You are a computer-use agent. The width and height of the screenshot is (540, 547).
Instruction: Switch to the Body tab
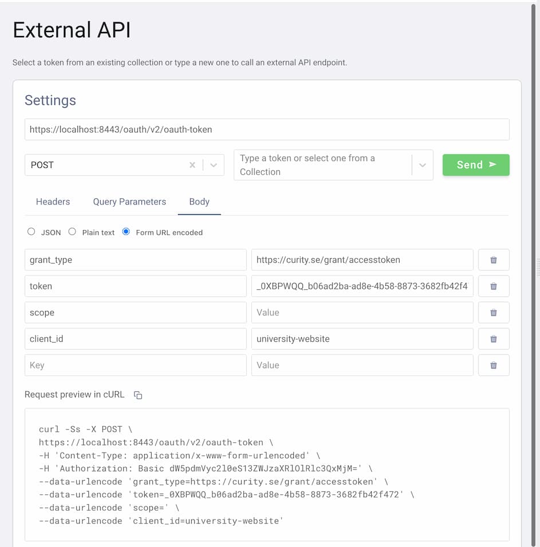point(199,202)
